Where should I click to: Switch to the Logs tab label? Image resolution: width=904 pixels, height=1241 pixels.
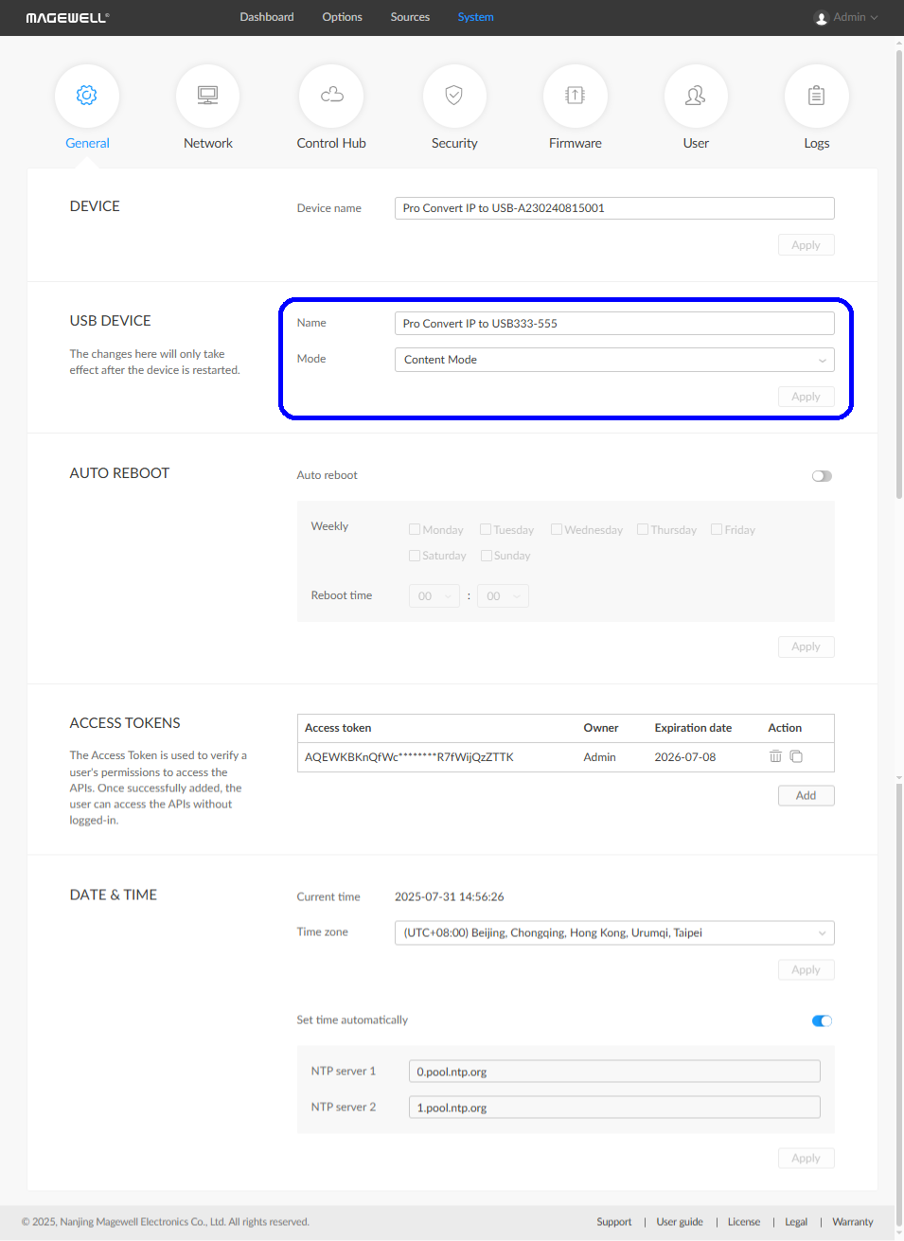[x=817, y=143]
